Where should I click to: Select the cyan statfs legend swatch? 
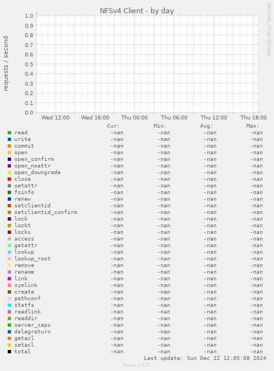(x=9, y=305)
